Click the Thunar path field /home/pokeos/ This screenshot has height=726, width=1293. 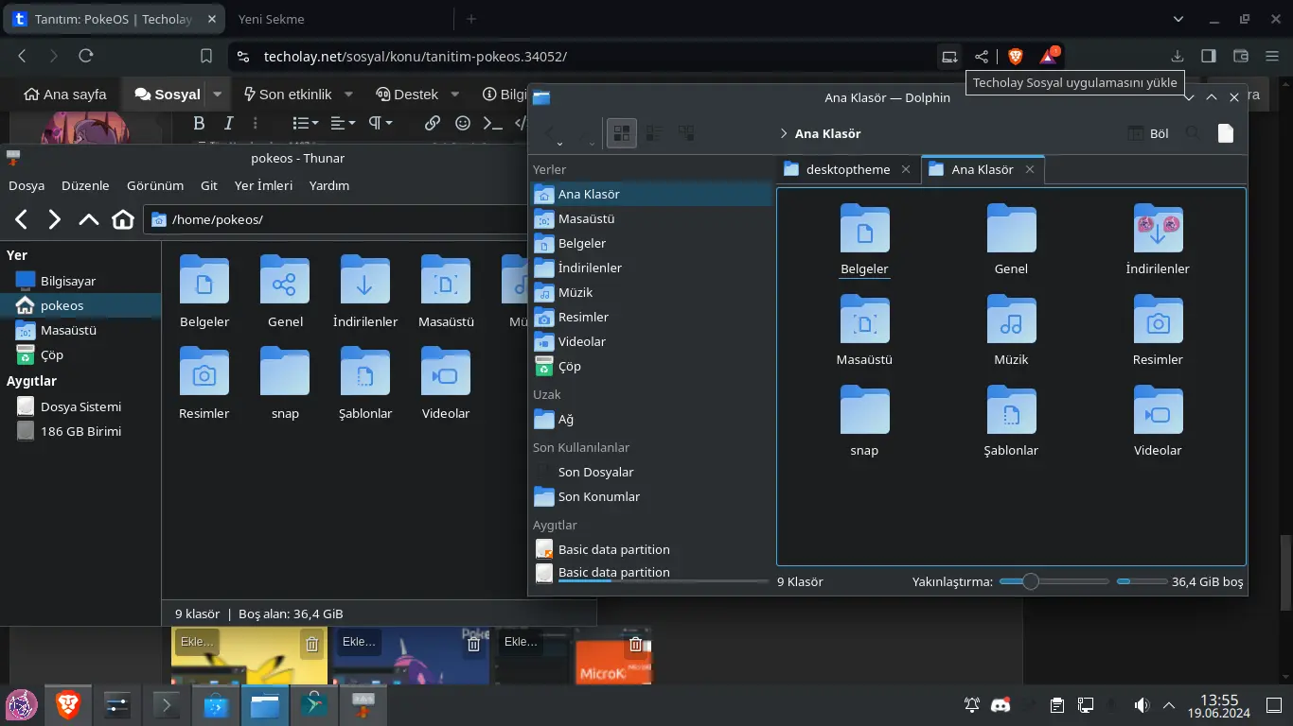tap(335, 219)
